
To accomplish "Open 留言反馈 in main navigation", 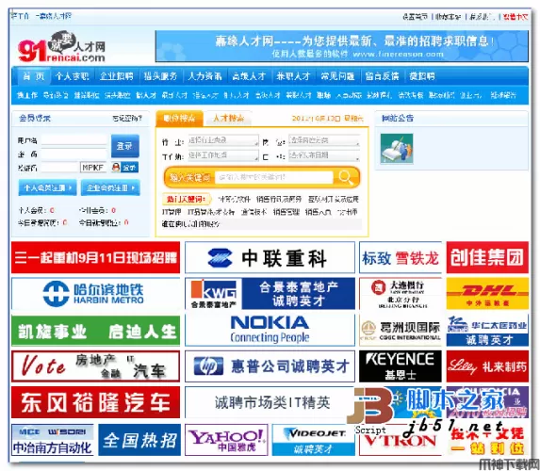I will pyautogui.click(x=382, y=76).
